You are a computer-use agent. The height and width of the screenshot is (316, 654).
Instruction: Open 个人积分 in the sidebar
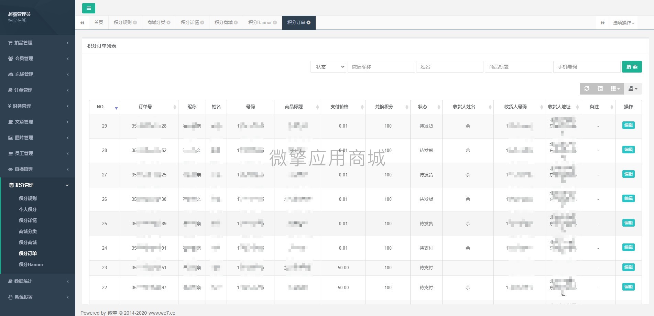(28, 209)
